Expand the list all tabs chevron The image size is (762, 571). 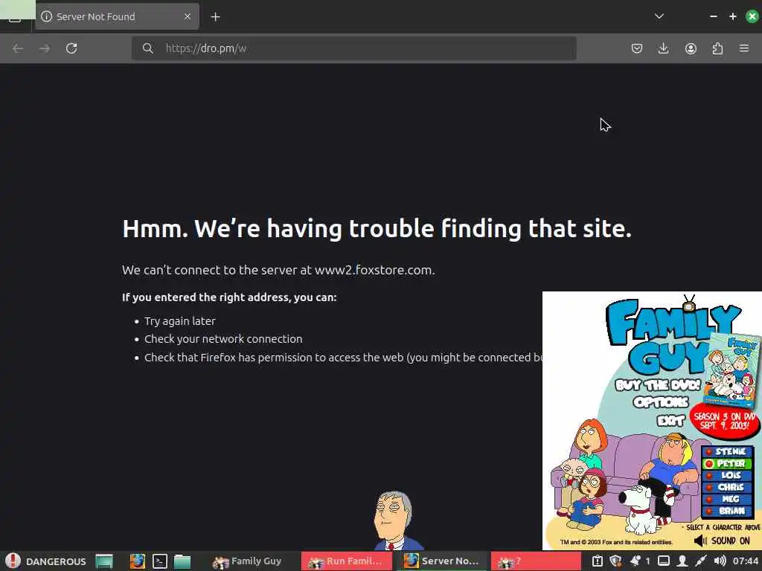(x=659, y=16)
